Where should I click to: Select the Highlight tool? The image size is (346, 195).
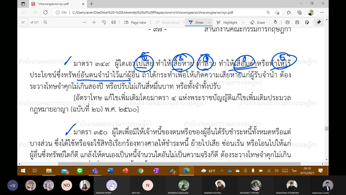pyautogui.click(x=227, y=22)
